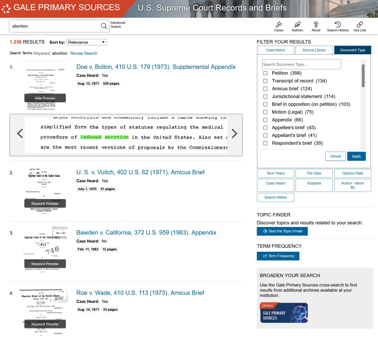Click Keyword Preview on Roe v. Wade
378x339 pixels.
[x=45, y=324]
